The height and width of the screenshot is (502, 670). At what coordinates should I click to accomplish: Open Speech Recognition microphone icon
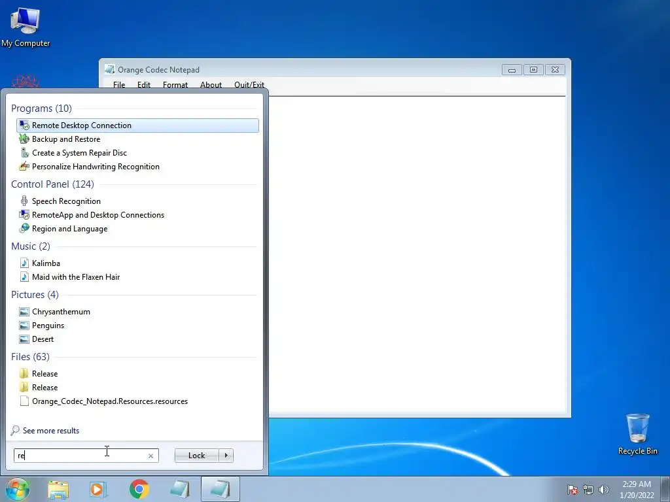pos(24,201)
